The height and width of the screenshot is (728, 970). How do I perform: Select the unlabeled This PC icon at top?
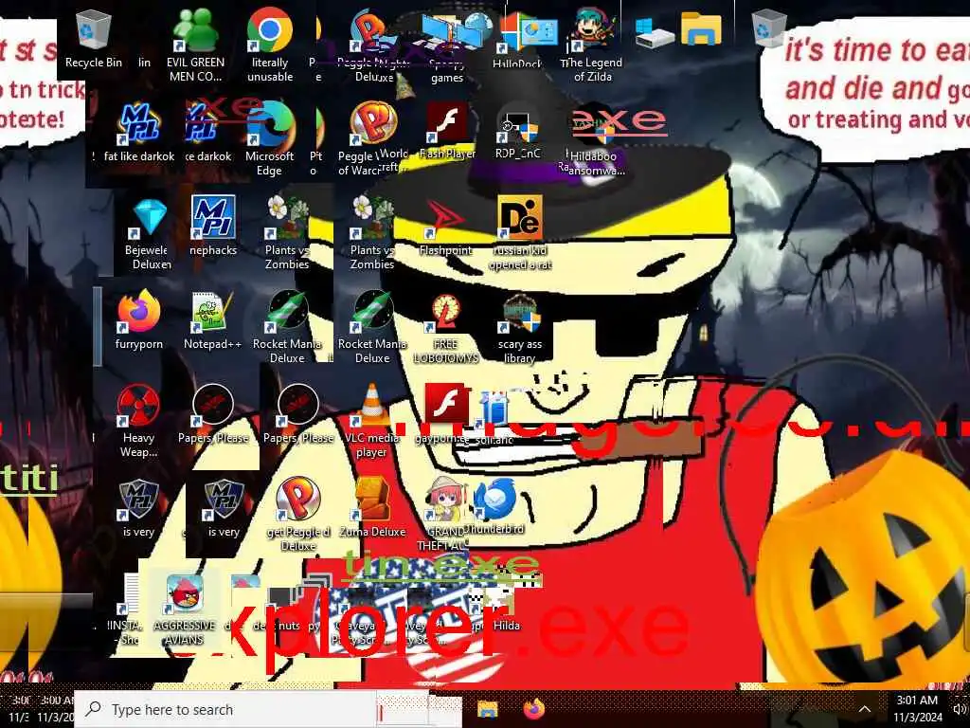tap(654, 31)
